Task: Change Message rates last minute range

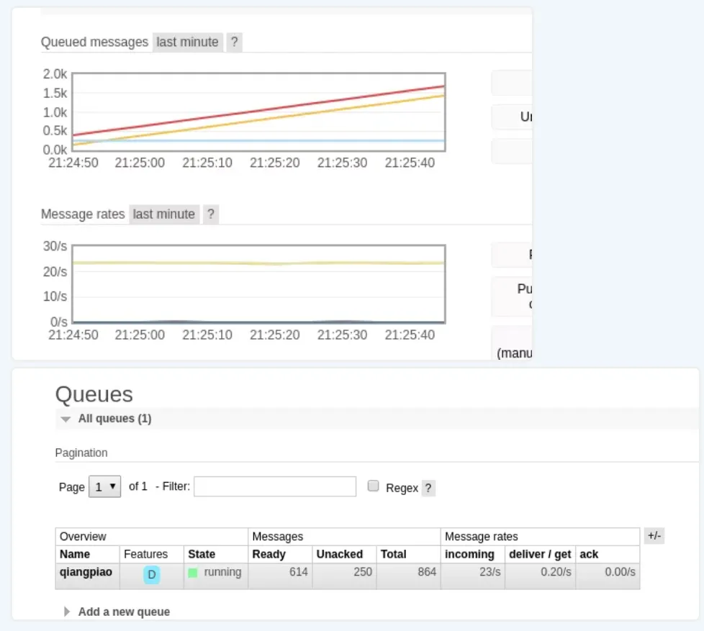Action: pyautogui.click(x=164, y=214)
